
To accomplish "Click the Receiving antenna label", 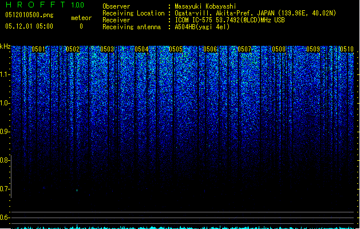I will tap(132, 27).
